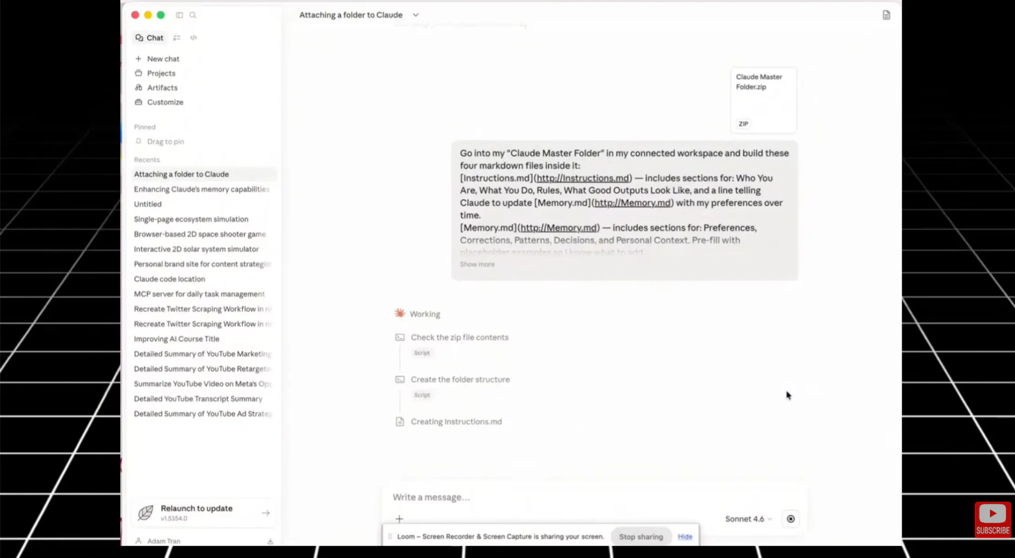Click the YouTube Subscribe button overlay
The width and height of the screenshot is (1015, 558).
[x=993, y=520]
